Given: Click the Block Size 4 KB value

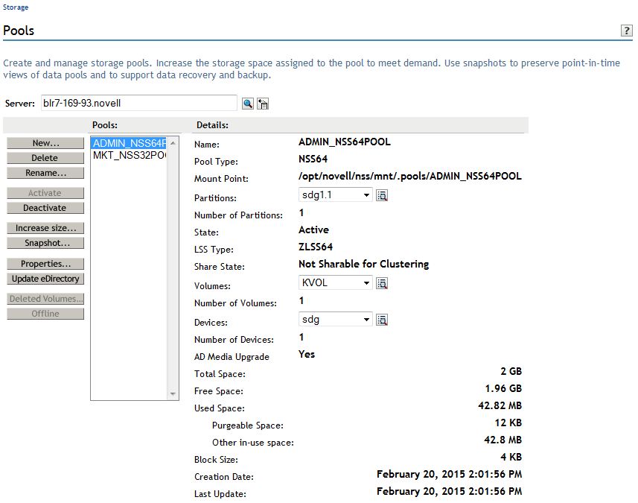Looking at the screenshot, I should (511, 457).
